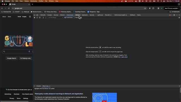
Task: Open the Medcrypt bookmarks folder
Action: 25,12
